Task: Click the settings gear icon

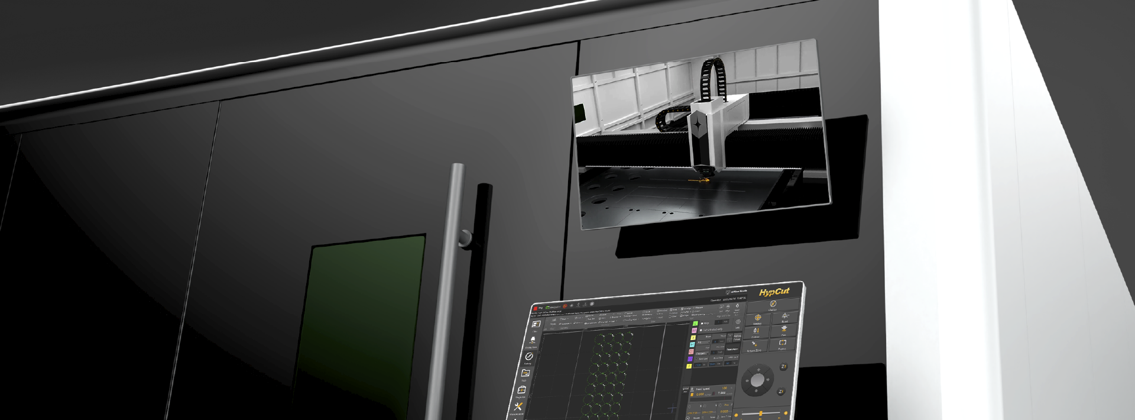Action: pos(738,322)
